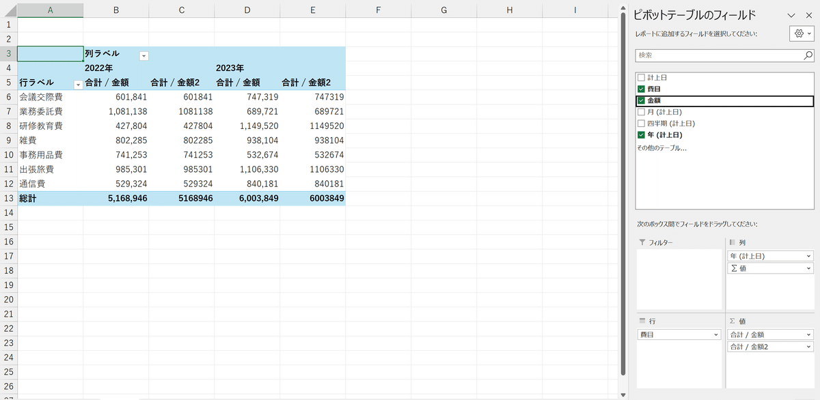The height and width of the screenshot is (400, 820).
Task: Click the filter funnel icon by フィルター
Action: click(x=642, y=242)
